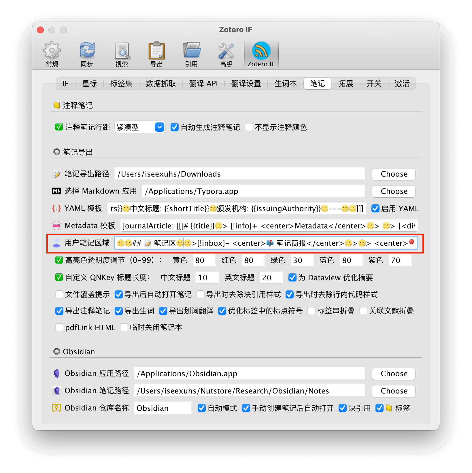The height and width of the screenshot is (473, 472).
Task: Switch to the 激活 tab
Action: [402, 84]
